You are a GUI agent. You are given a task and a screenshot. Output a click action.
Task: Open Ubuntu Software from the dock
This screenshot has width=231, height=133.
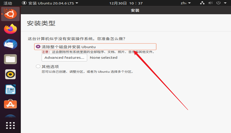click(x=10, y=104)
